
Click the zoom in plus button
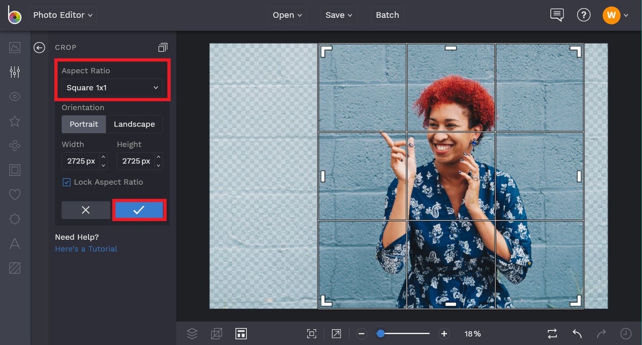point(444,333)
